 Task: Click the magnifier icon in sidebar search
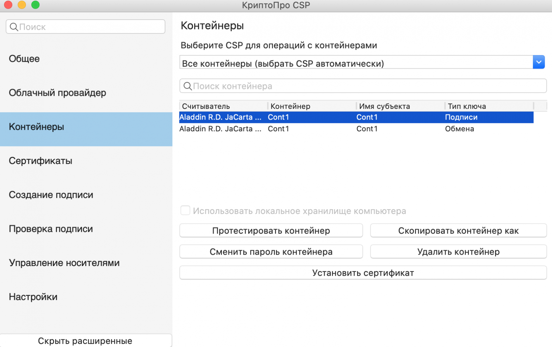14,27
